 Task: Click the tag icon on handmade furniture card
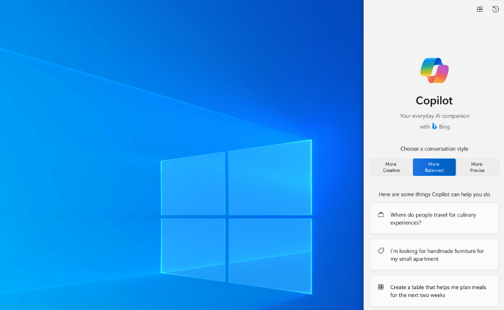(381, 251)
